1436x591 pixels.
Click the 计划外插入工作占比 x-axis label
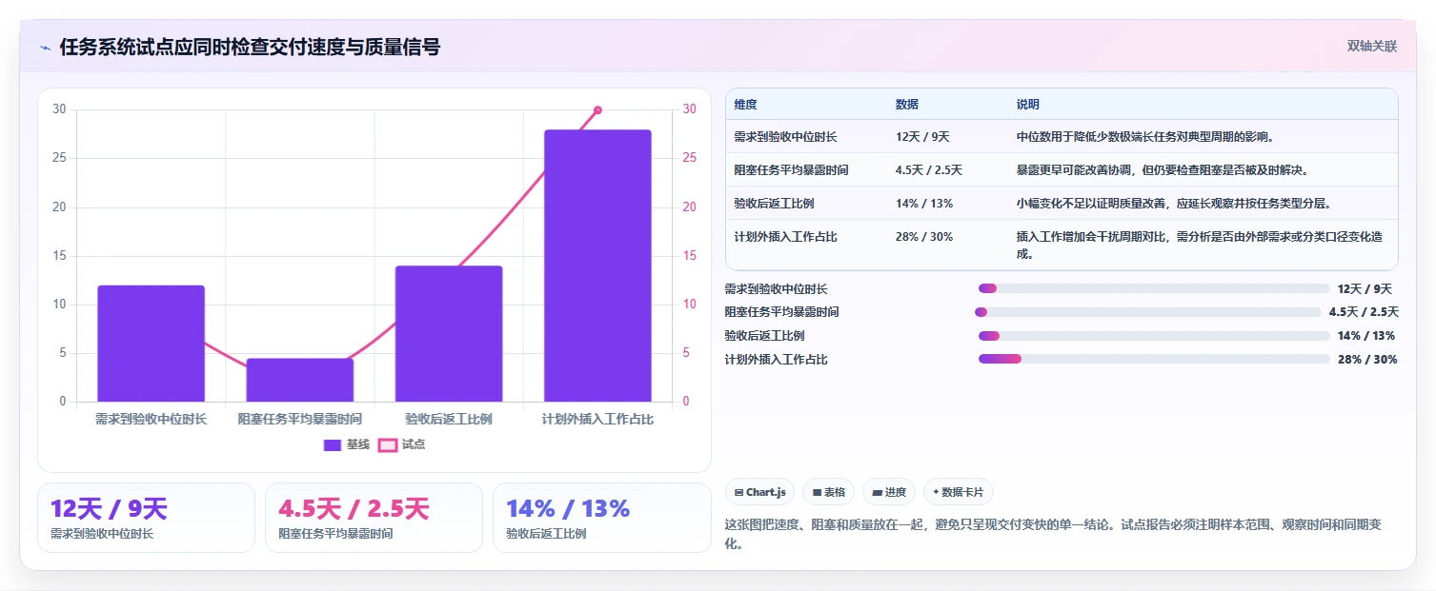point(597,419)
